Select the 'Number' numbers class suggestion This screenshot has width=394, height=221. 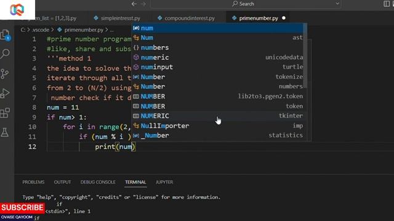tap(217, 87)
